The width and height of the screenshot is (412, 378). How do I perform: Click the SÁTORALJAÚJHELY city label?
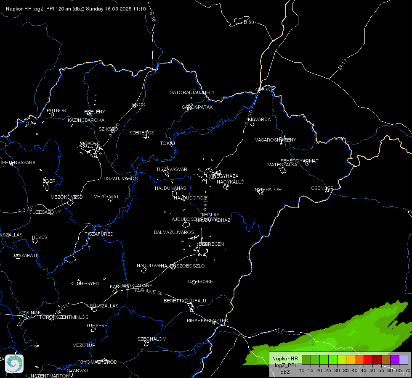pos(192,92)
